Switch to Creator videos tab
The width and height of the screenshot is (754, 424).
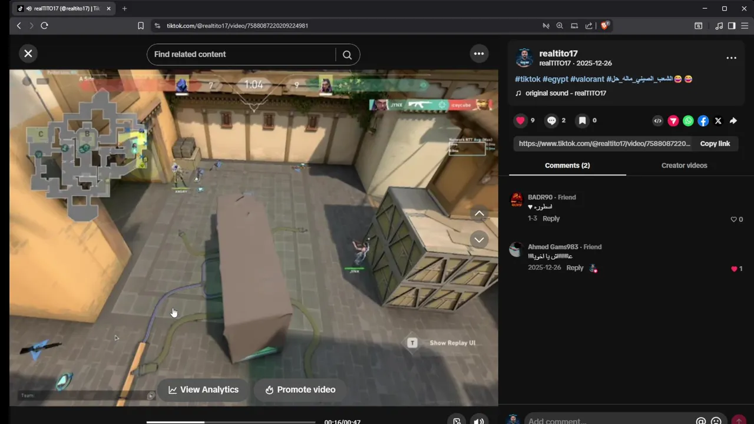(684, 165)
